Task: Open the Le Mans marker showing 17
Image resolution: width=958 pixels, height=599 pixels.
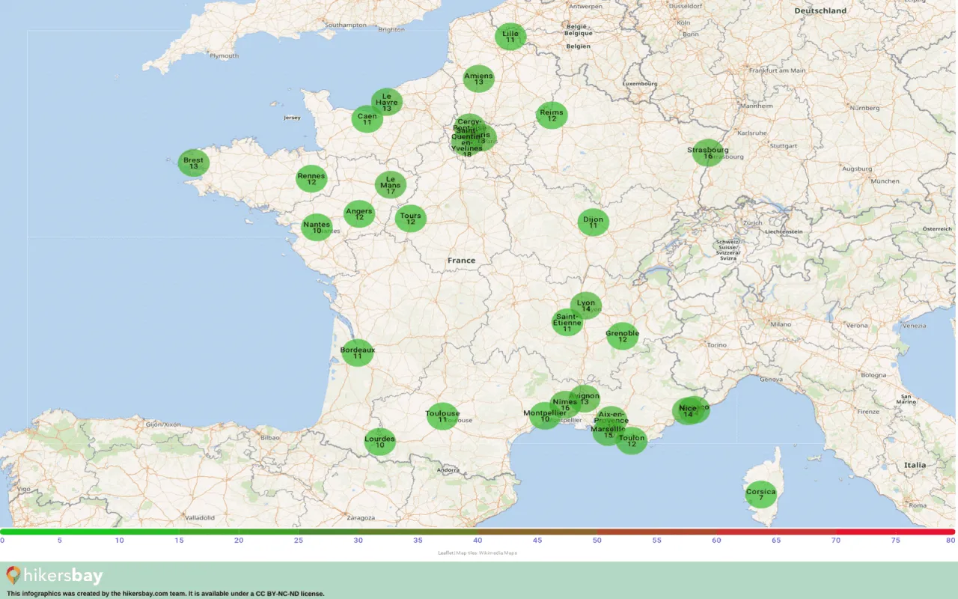Action: click(391, 184)
